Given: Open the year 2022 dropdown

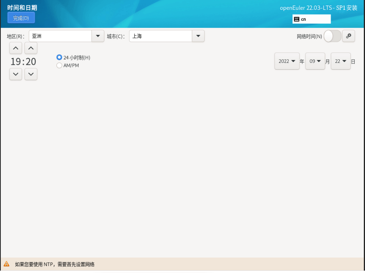Looking at the screenshot, I should (x=287, y=61).
